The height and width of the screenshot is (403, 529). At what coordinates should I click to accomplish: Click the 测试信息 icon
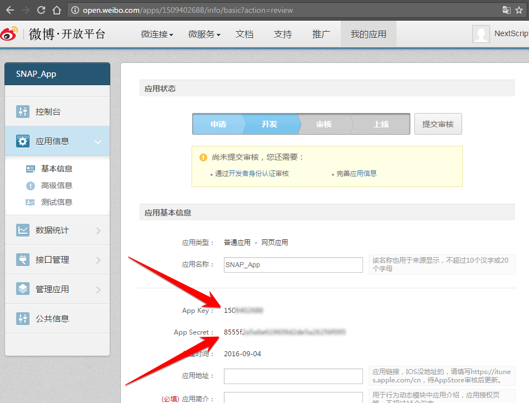(31, 203)
